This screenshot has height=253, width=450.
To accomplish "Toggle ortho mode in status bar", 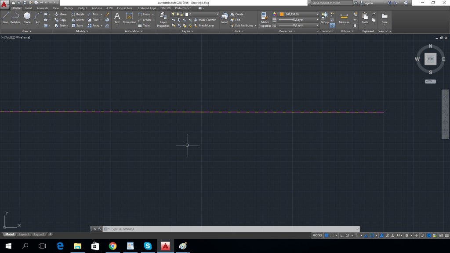I will tap(342, 235).
